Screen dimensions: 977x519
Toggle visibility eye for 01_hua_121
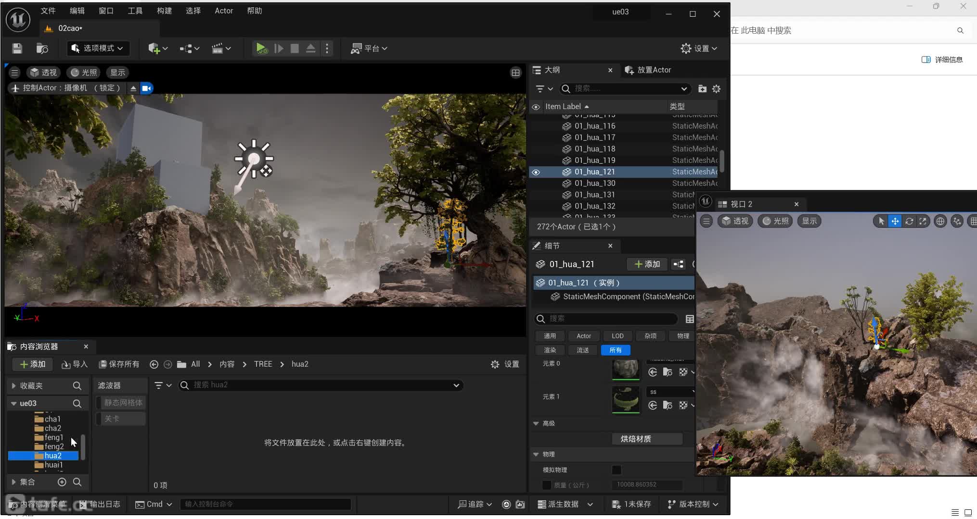(536, 172)
